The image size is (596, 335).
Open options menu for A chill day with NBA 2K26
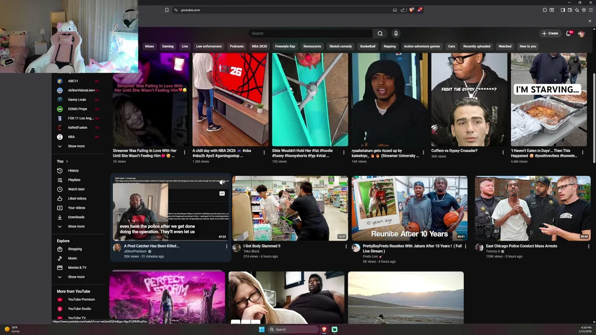point(264,153)
